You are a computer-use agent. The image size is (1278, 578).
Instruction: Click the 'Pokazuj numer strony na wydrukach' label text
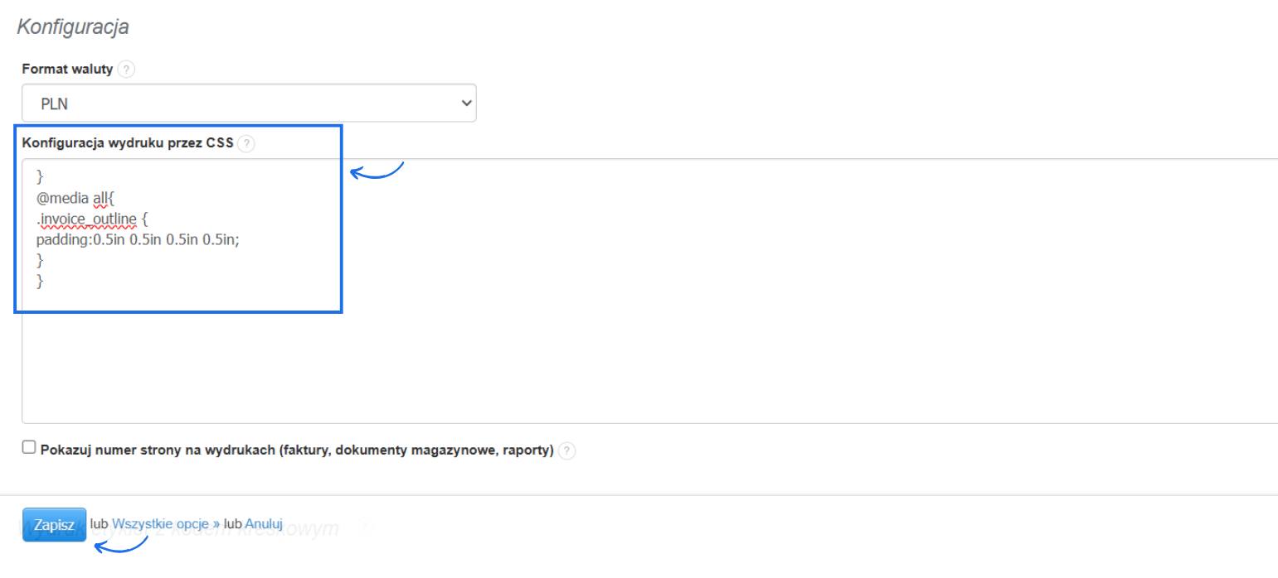(x=297, y=451)
